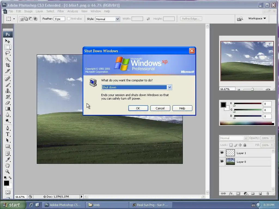Click the Windows start button
This screenshot has width=279, height=209.
coord(13,205)
